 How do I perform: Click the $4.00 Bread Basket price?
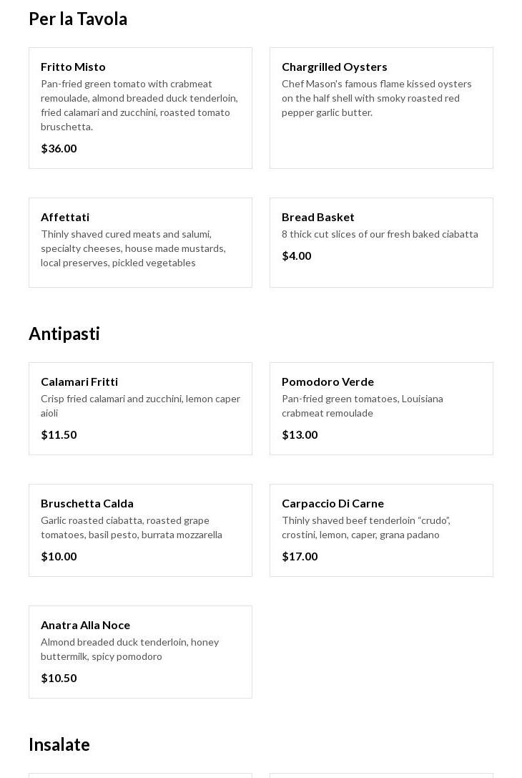[x=296, y=256]
